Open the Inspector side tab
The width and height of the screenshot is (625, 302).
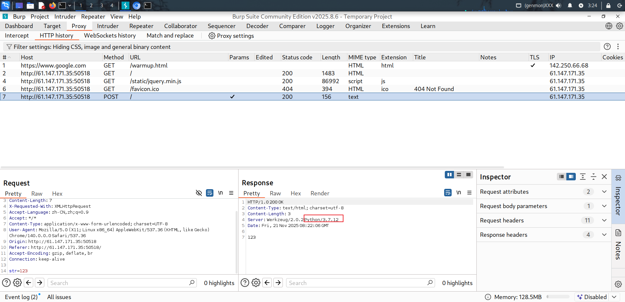click(618, 196)
